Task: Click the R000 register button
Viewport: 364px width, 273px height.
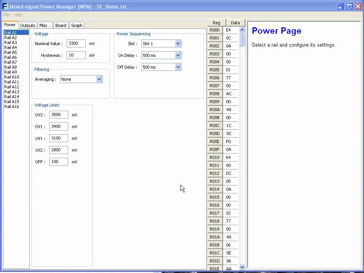Action: pos(215,30)
